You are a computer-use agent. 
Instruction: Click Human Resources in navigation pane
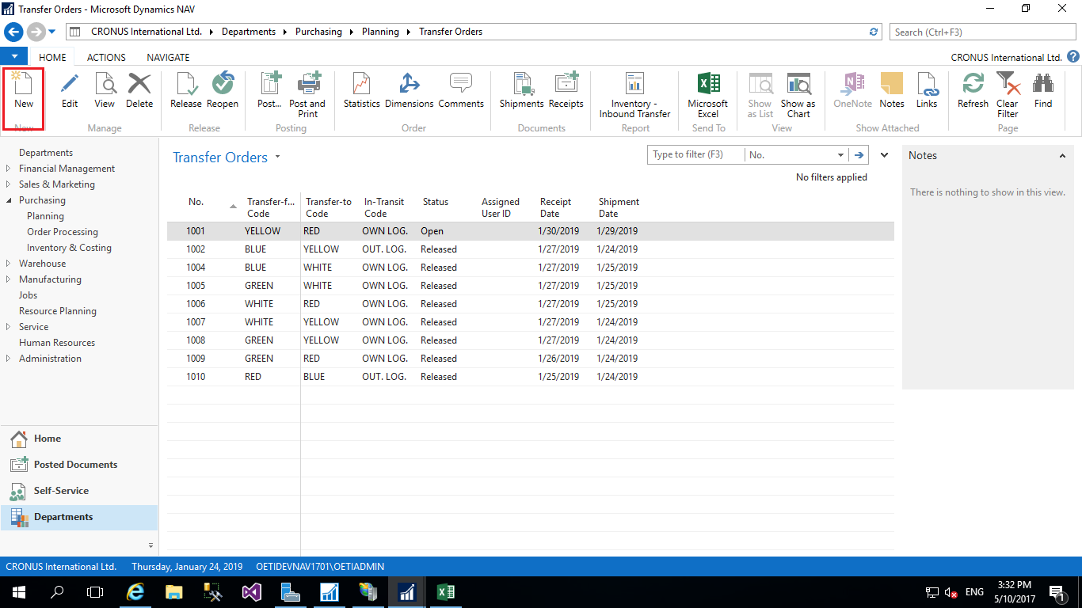point(57,343)
